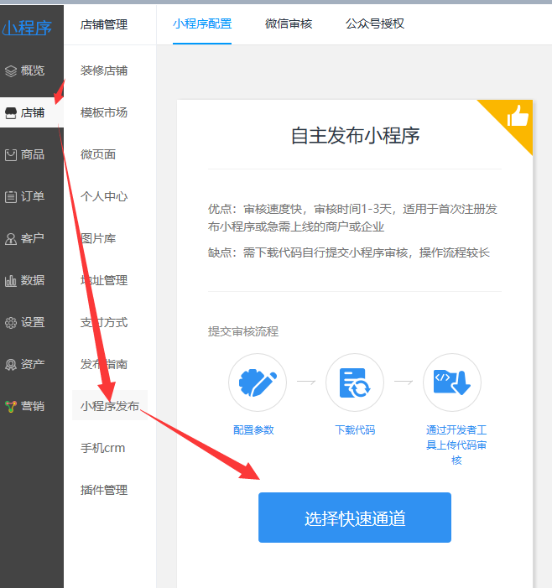Image resolution: width=552 pixels, height=588 pixels.
Task: Click the 优点 description text
Action: point(352,218)
